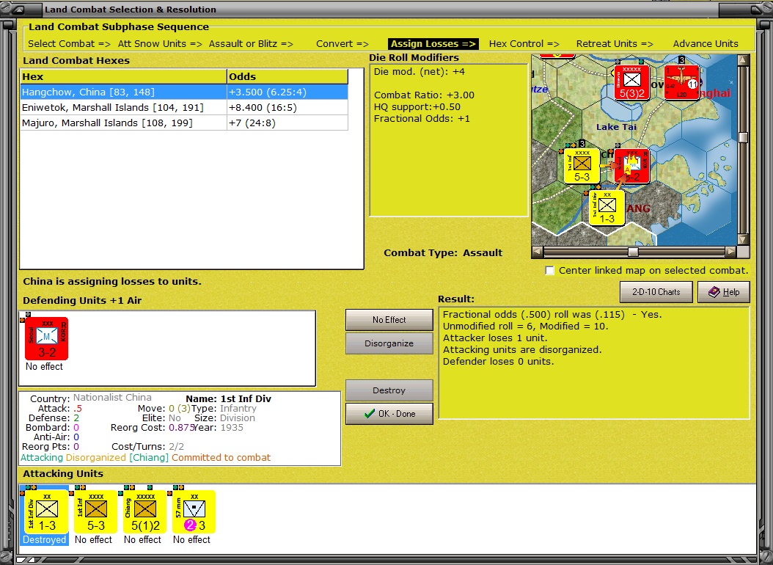
Task: Click the Name: 1st Inf Div detail
Action: pyautogui.click(x=228, y=399)
